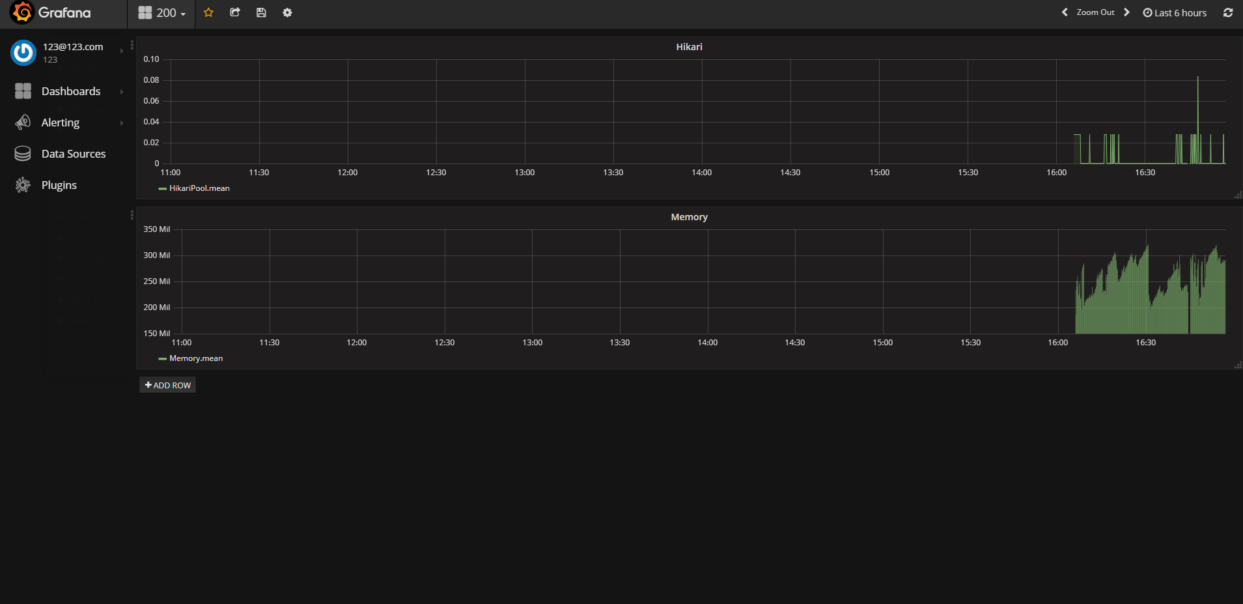Open the Memory row options handle
Screen dimensions: 1243x604
132,215
